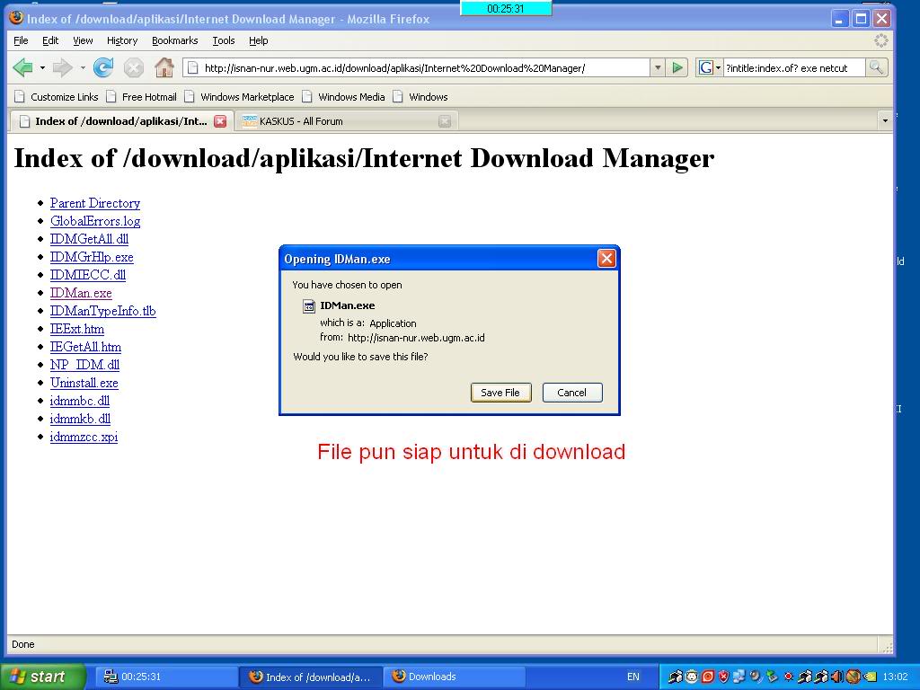Screen dimensions: 920x690
Task: Click the volume speaker tray icon
Action: tap(838, 677)
